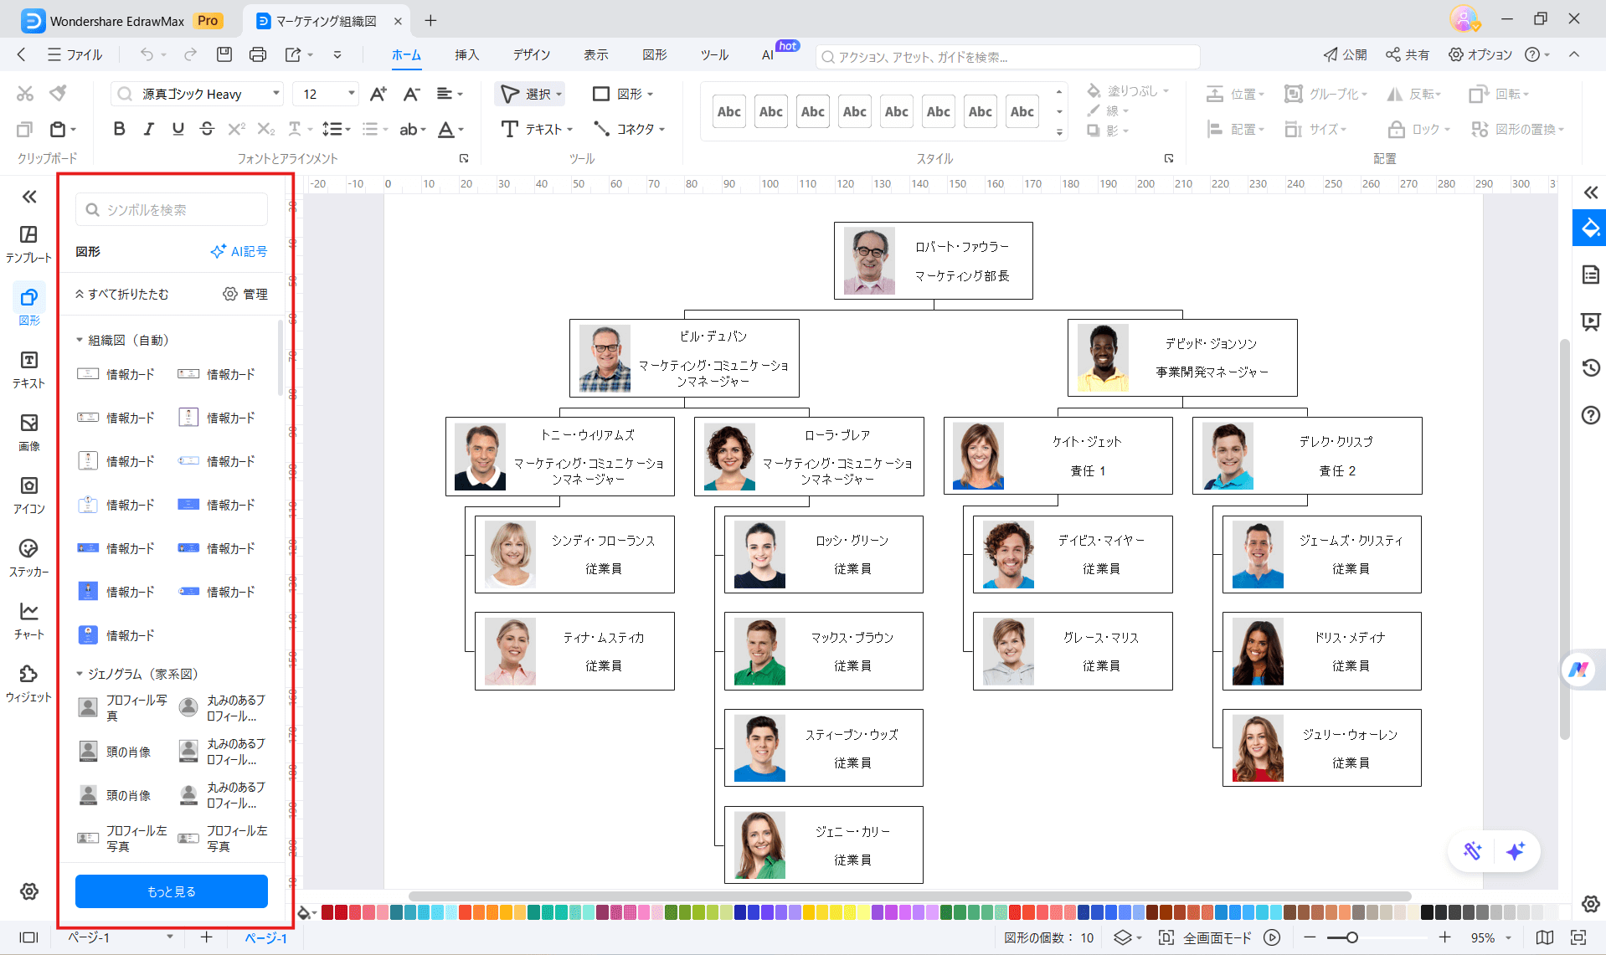Open the テンプレート panel in the left sidebar
Image resolution: width=1606 pixels, height=955 pixels.
(28, 243)
